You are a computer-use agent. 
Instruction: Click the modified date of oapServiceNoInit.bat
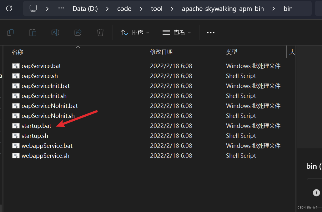(x=171, y=106)
